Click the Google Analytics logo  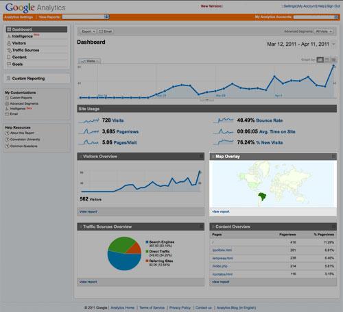coord(36,8)
